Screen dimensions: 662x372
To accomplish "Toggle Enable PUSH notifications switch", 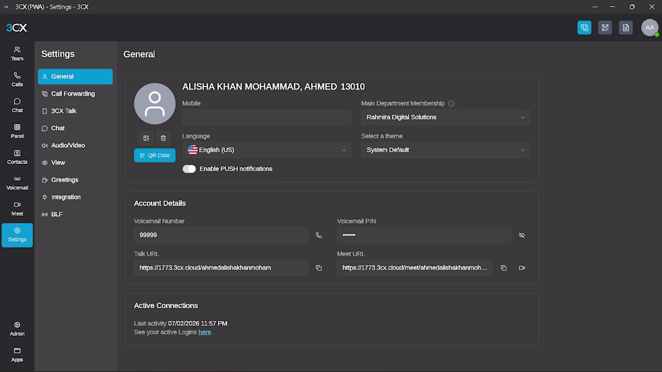I will (189, 169).
